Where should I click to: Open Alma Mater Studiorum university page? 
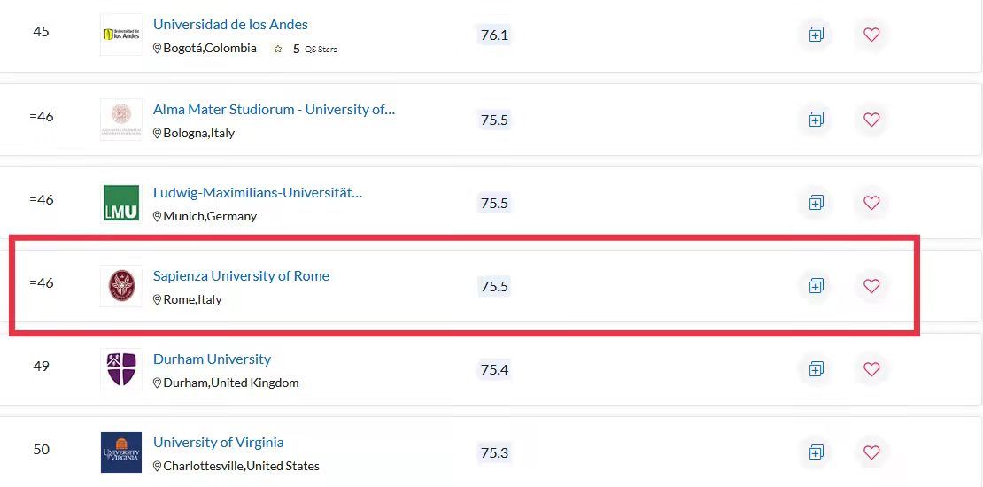click(274, 110)
